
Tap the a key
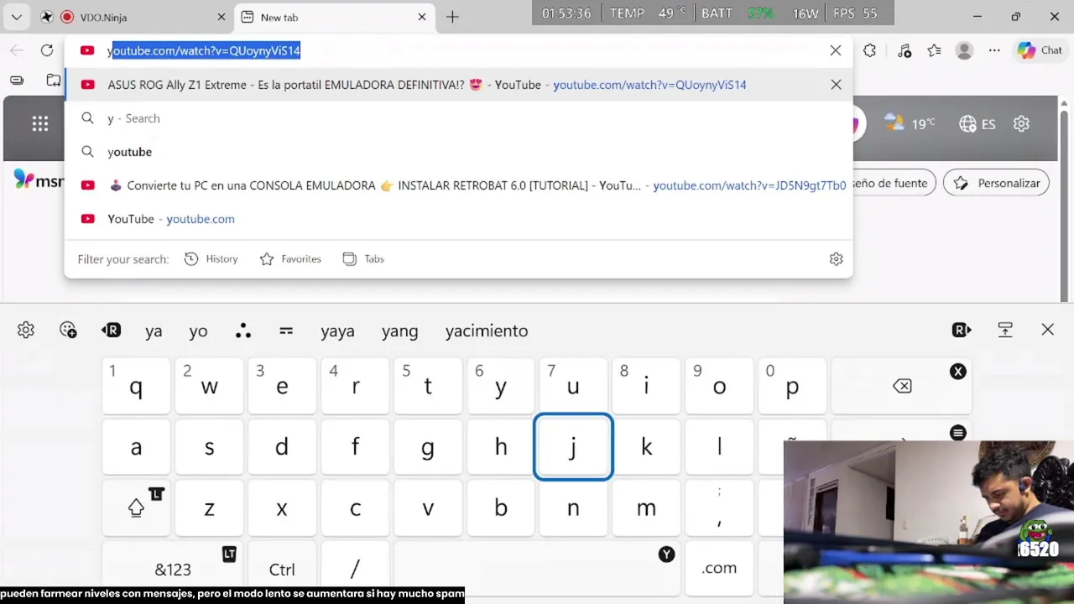tap(136, 447)
